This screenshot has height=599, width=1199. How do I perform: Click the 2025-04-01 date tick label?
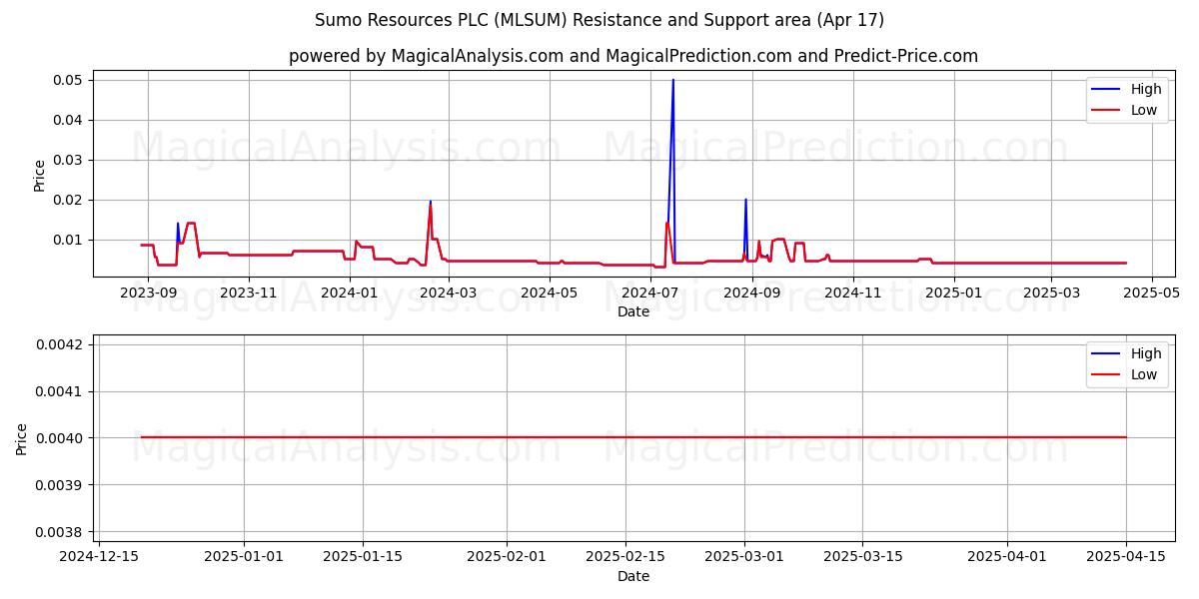(1007, 557)
